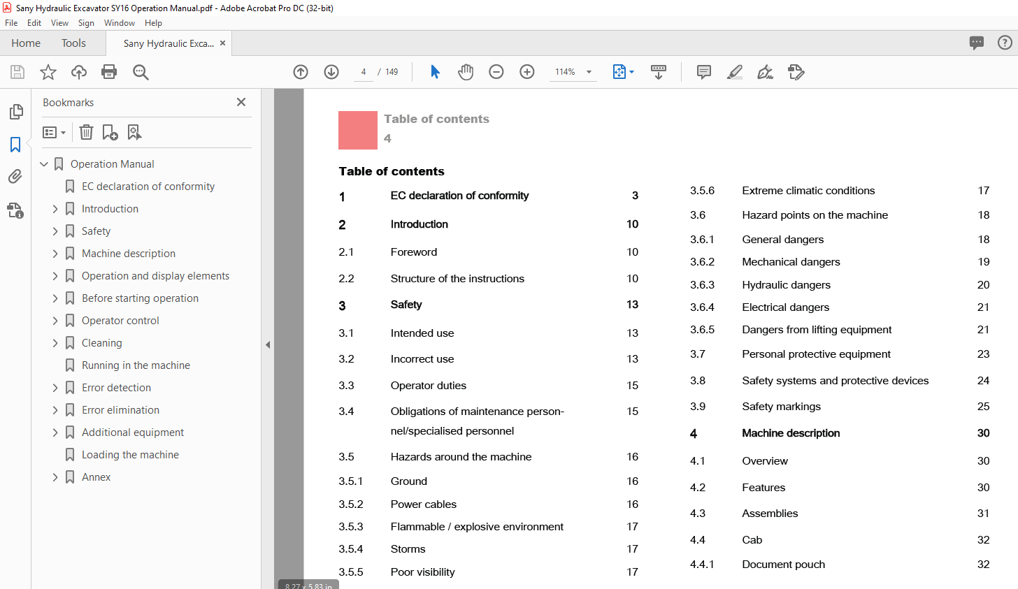1018x589 pixels.
Task: Click the scrolling mode icon
Action: [659, 72]
